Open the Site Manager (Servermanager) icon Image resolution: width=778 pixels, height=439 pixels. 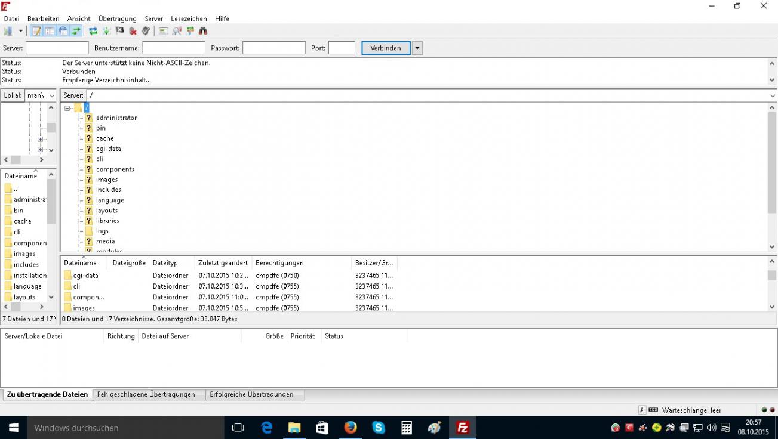click(x=8, y=31)
